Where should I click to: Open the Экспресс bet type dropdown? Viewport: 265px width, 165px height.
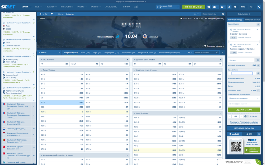(241, 60)
